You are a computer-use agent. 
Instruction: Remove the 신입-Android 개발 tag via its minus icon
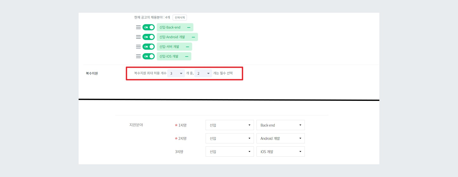click(193, 37)
